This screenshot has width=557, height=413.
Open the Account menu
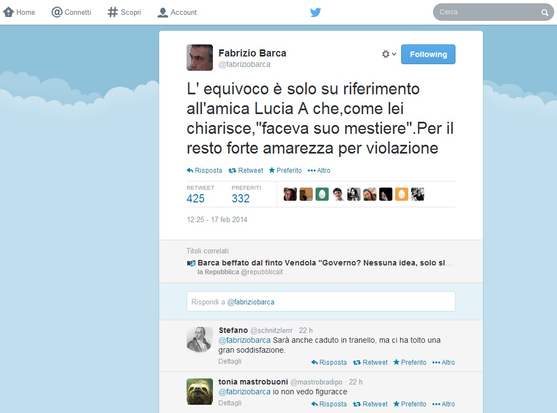coord(177,12)
